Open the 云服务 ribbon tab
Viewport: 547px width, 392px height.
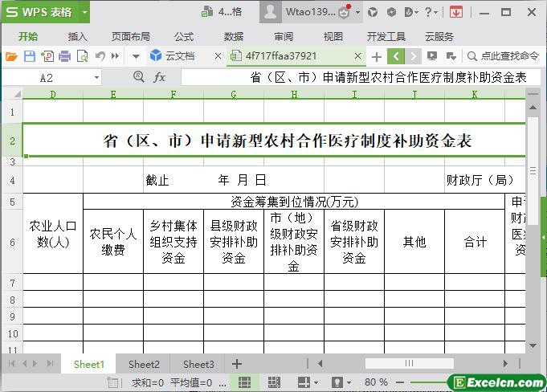pyautogui.click(x=439, y=36)
